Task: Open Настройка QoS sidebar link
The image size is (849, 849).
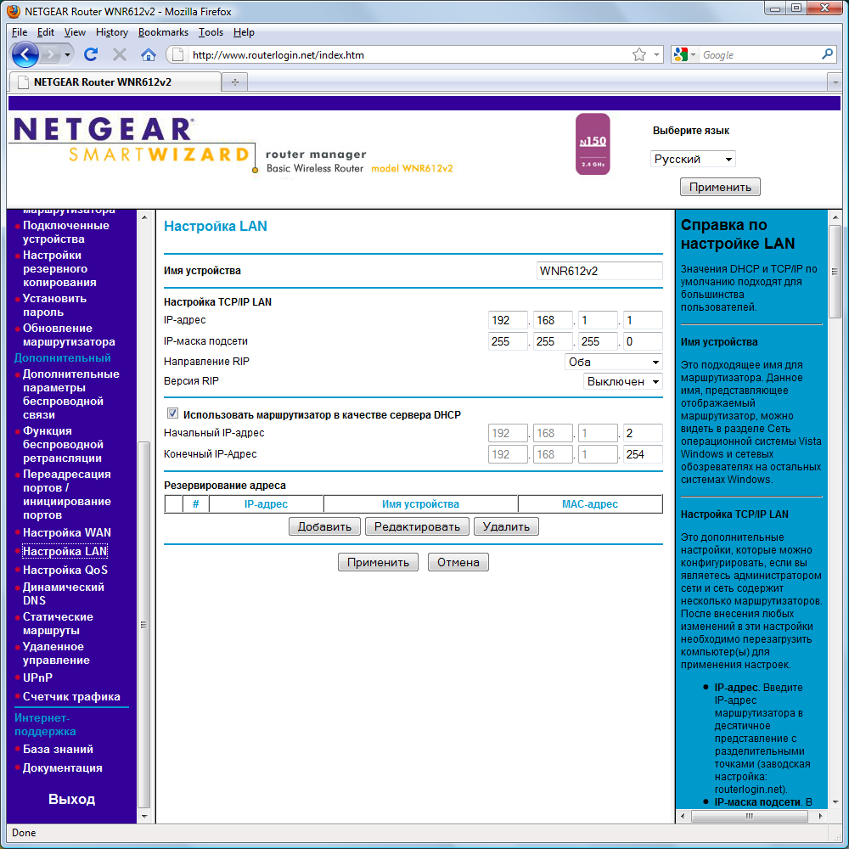Action: pos(65,570)
